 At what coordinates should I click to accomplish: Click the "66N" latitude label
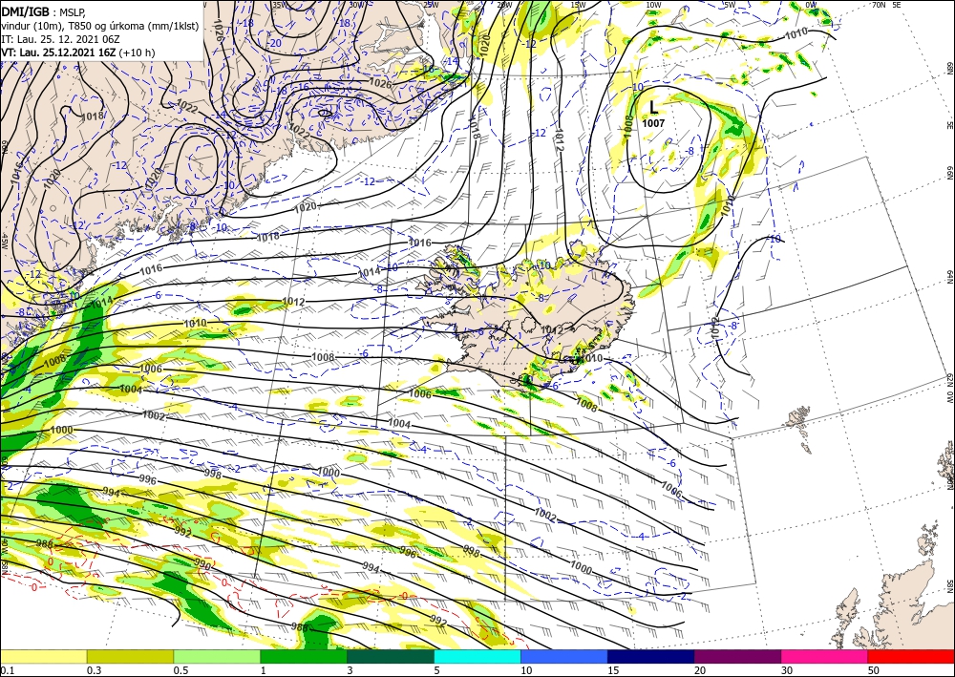click(949, 173)
